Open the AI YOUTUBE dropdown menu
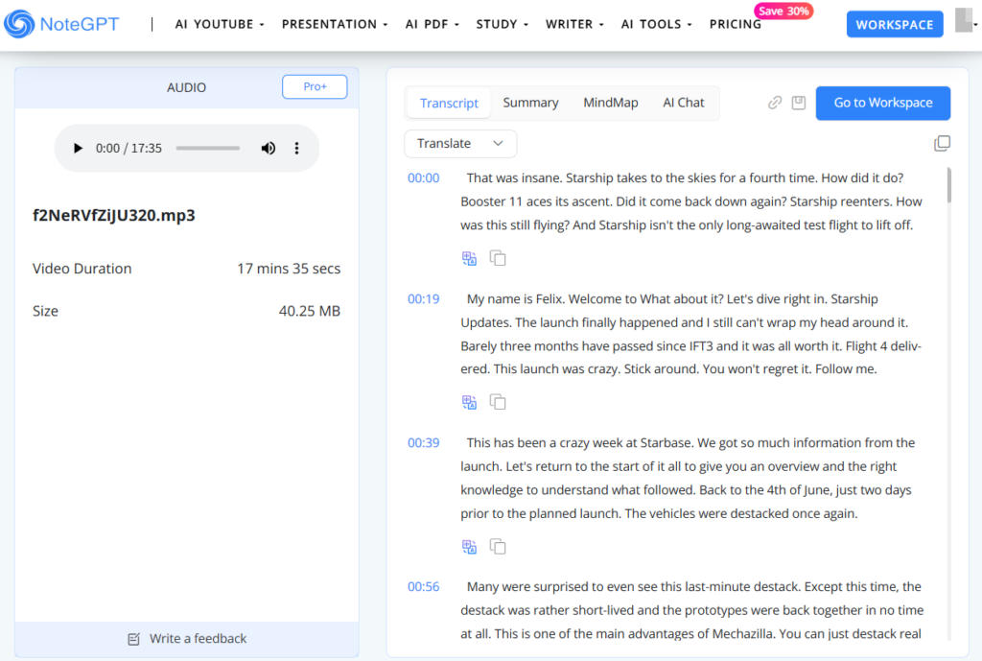Image resolution: width=982 pixels, height=661 pixels. tap(219, 23)
